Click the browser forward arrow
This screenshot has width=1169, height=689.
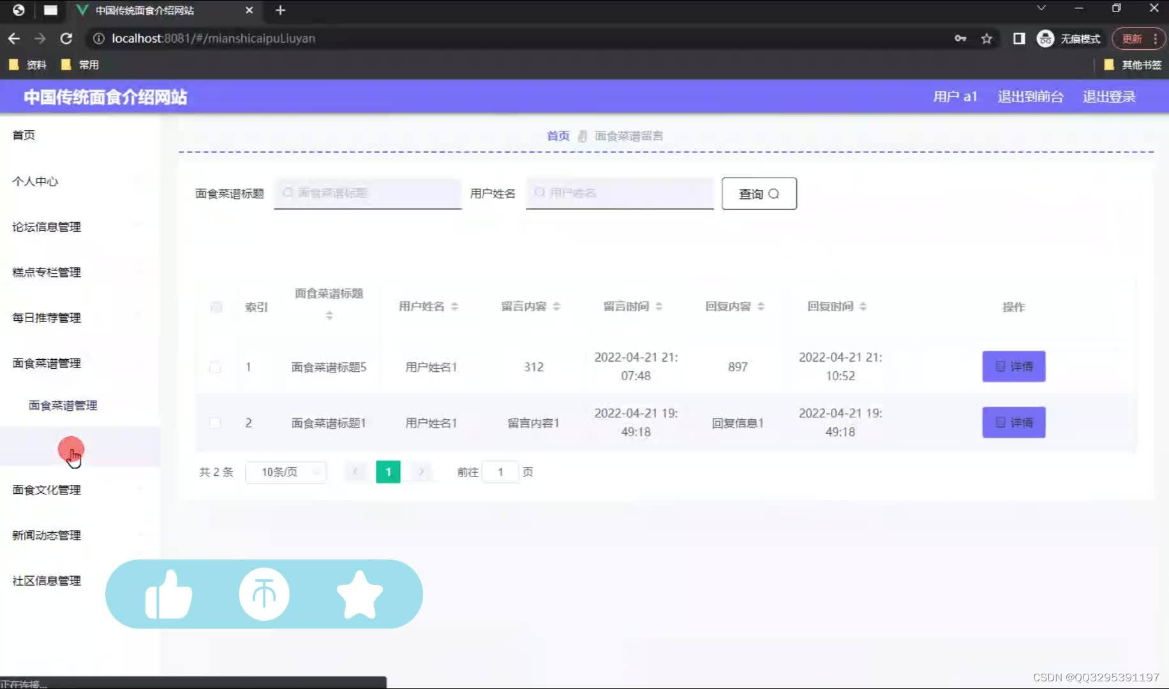point(40,38)
